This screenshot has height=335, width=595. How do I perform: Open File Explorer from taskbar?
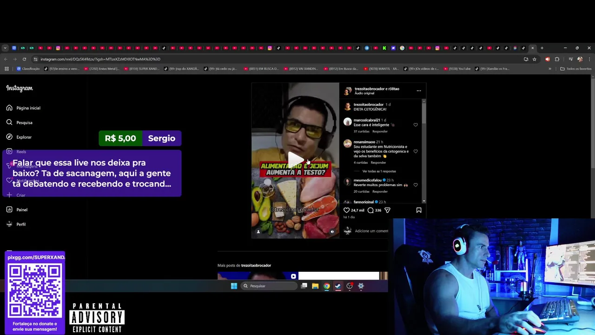point(315,286)
